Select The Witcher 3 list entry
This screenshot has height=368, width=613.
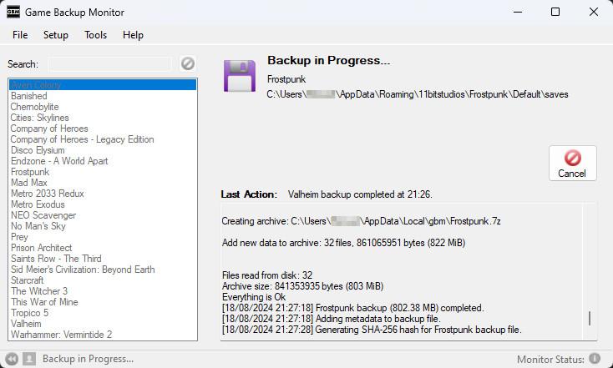point(39,291)
